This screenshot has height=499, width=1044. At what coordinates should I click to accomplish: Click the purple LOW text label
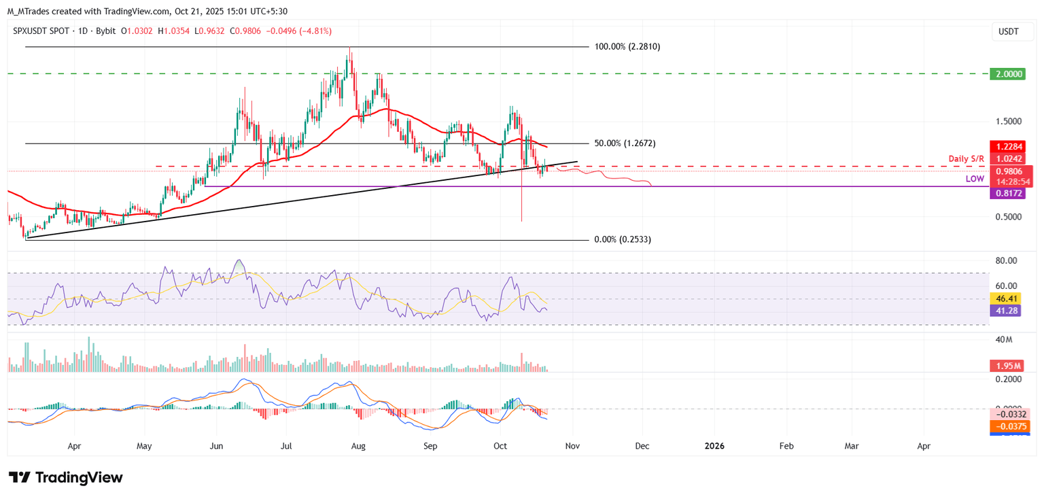975,178
